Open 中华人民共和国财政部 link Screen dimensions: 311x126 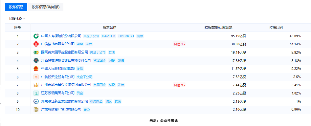[x=58, y=68]
